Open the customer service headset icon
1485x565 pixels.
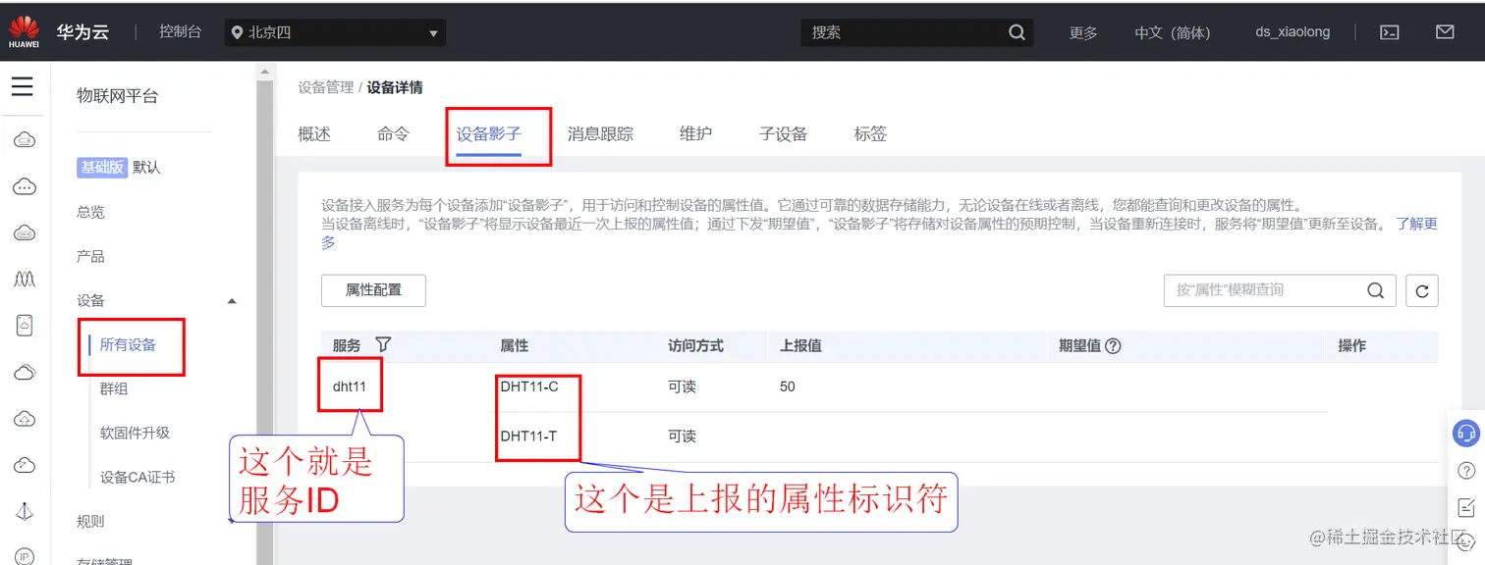point(1466,433)
